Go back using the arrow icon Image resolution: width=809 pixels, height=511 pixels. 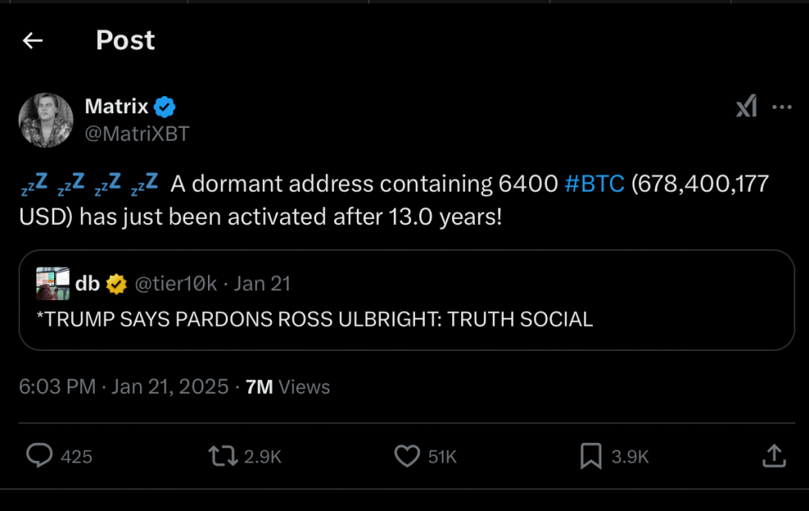(x=32, y=40)
